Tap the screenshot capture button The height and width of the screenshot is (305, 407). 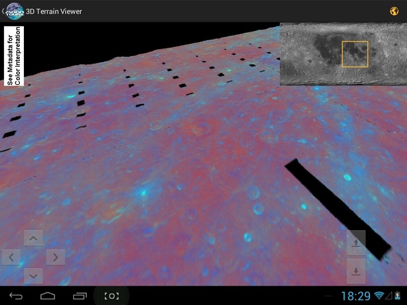coord(111,296)
